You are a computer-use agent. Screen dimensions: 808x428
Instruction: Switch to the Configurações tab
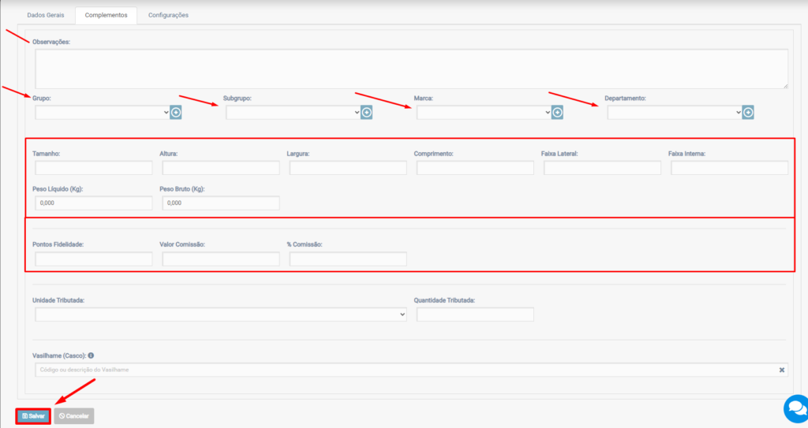168,15
